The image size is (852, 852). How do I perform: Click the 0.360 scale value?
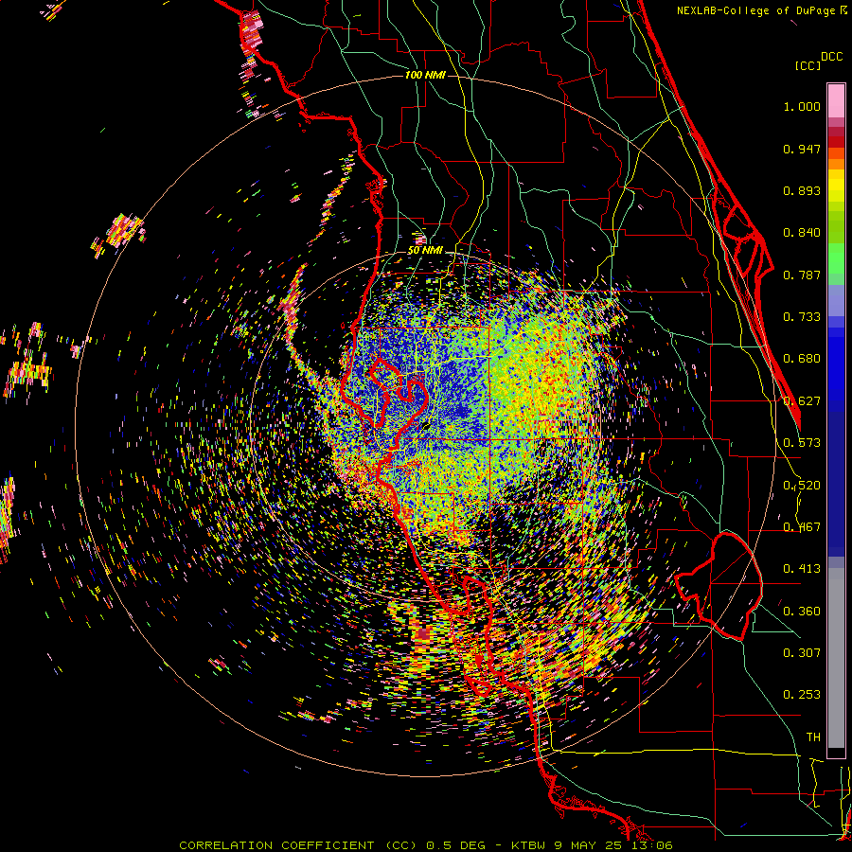802,612
